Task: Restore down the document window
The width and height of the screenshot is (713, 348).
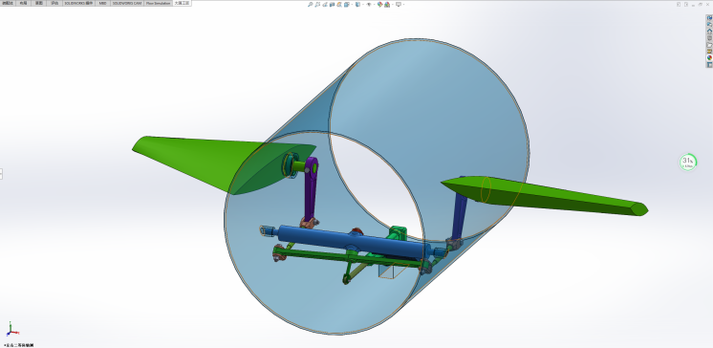Action: point(701,4)
